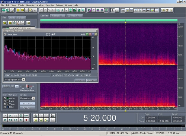186x136 pixels.
Task: Click the rightmost yellow zoom icon in bottom row
Action: coord(46,120)
